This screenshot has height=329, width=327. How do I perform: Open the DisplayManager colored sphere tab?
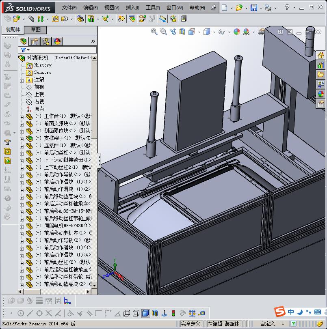(x=57, y=41)
